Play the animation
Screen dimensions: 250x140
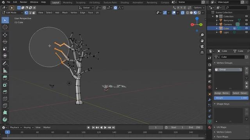105,128
